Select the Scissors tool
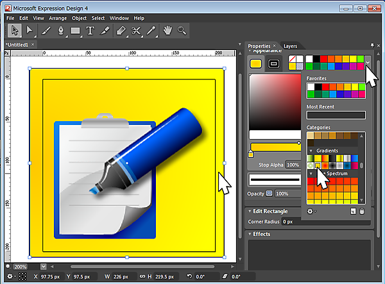 135,30
